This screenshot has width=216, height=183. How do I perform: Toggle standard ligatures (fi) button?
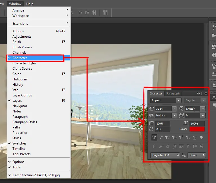(154, 146)
